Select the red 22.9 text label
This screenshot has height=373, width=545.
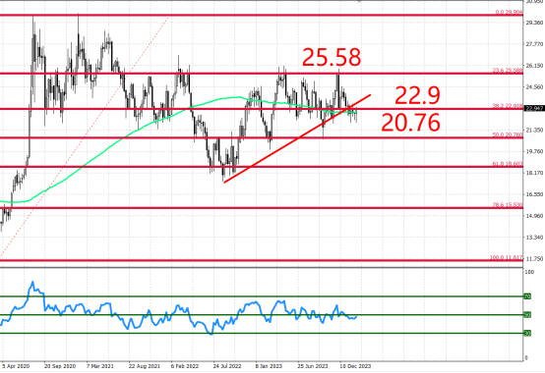pyautogui.click(x=417, y=95)
